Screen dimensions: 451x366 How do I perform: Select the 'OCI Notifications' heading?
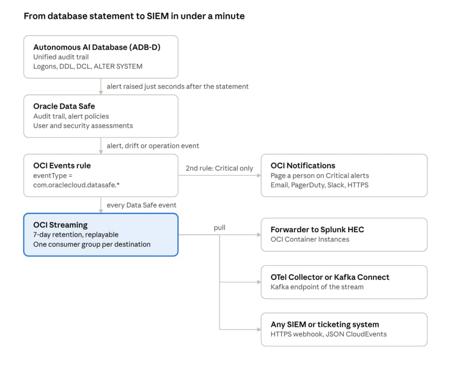tap(303, 166)
